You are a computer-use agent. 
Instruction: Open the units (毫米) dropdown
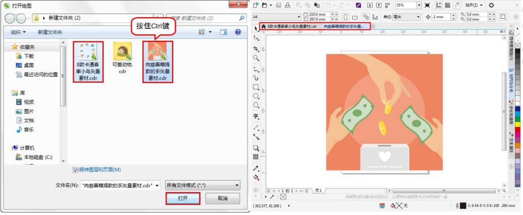pyautogui.click(x=419, y=17)
